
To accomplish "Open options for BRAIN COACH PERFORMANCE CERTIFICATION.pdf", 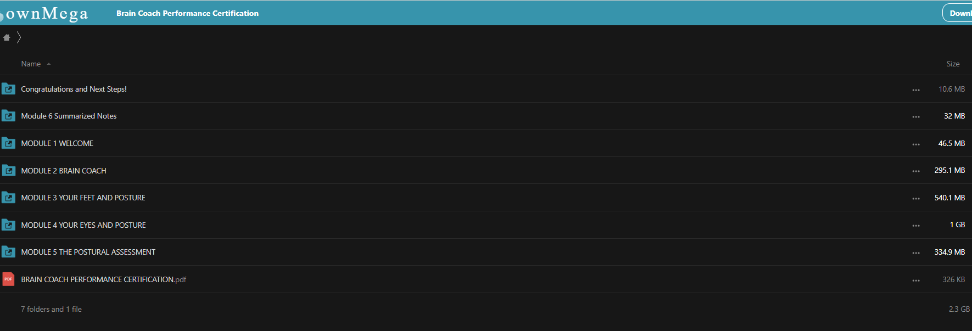I will point(916,280).
